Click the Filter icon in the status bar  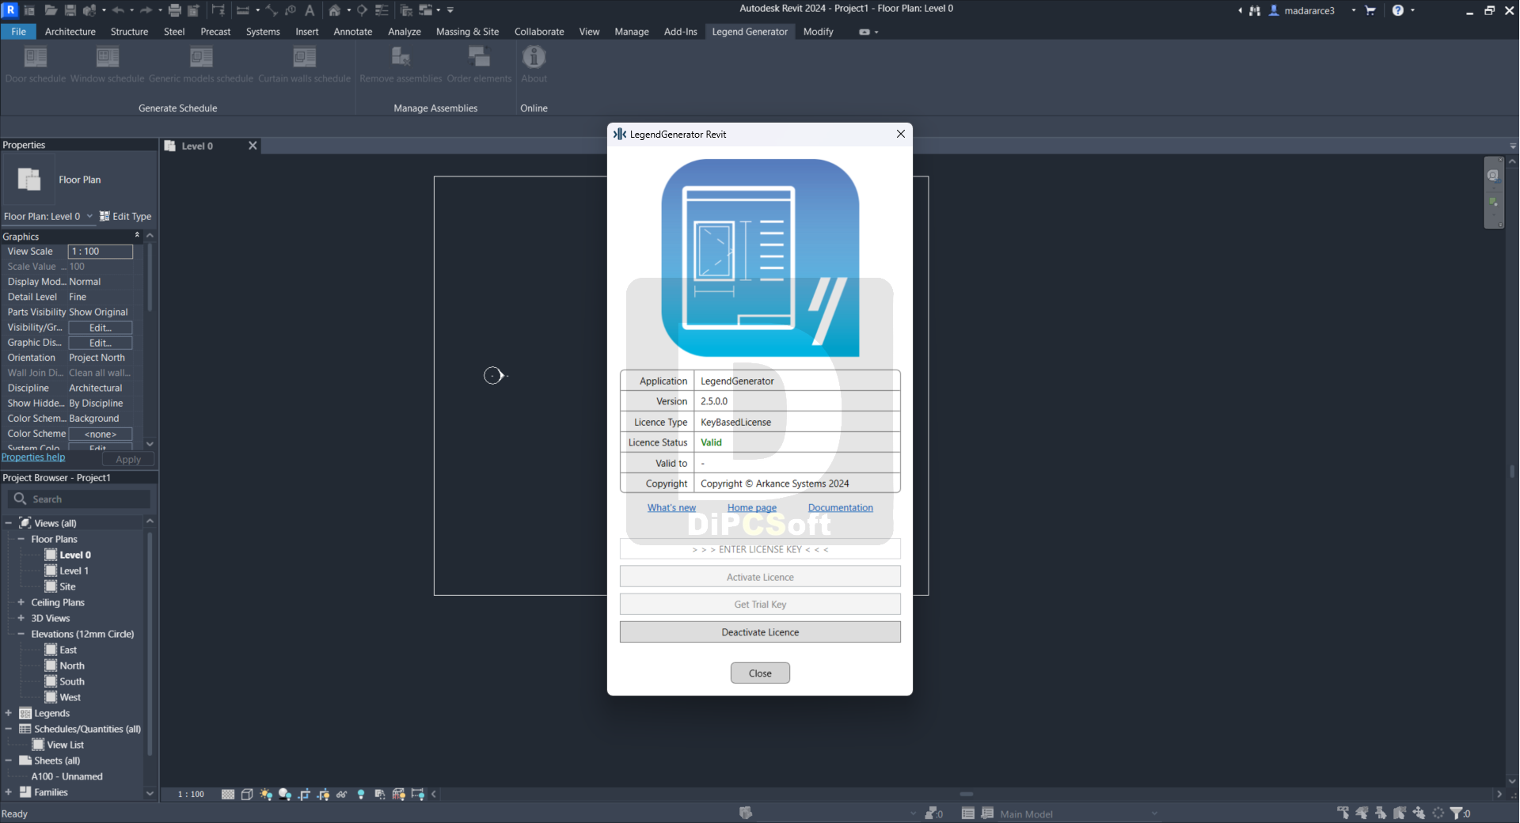click(x=1456, y=813)
